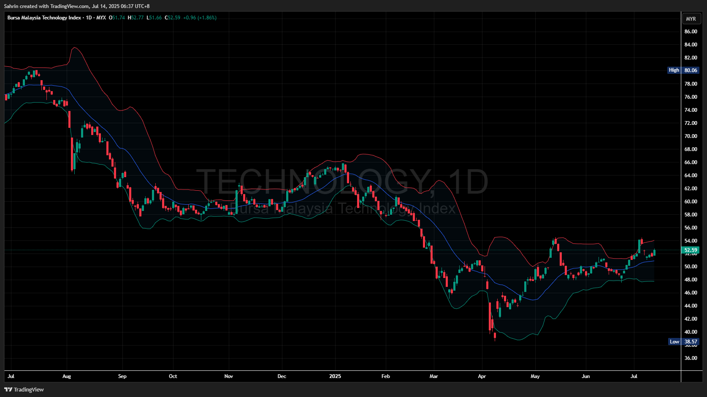Screen dimensions: 707x397
Task: Click the Feb time axis label
Action: pyautogui.click(x=386, y=376)
